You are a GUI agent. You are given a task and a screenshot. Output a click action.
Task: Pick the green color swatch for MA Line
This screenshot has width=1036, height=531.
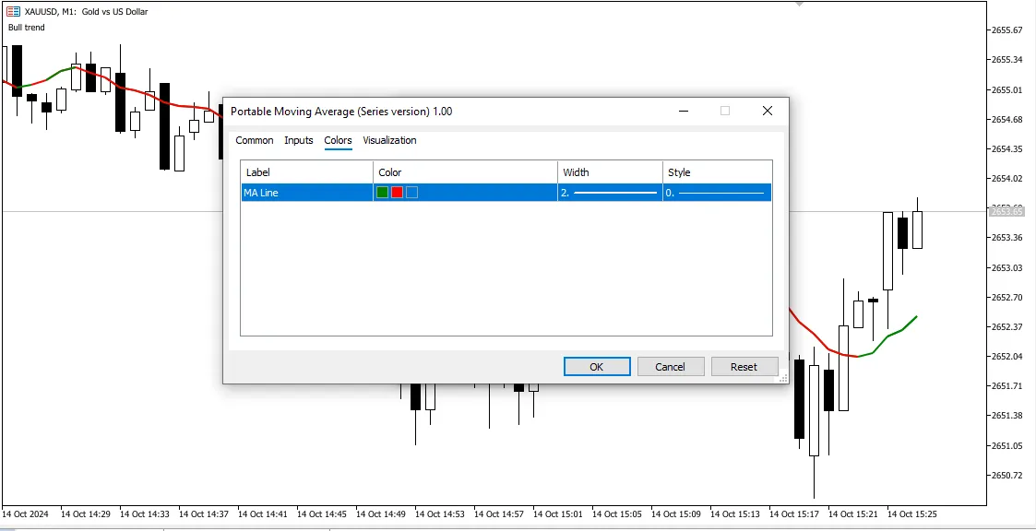tap(382, 193)
